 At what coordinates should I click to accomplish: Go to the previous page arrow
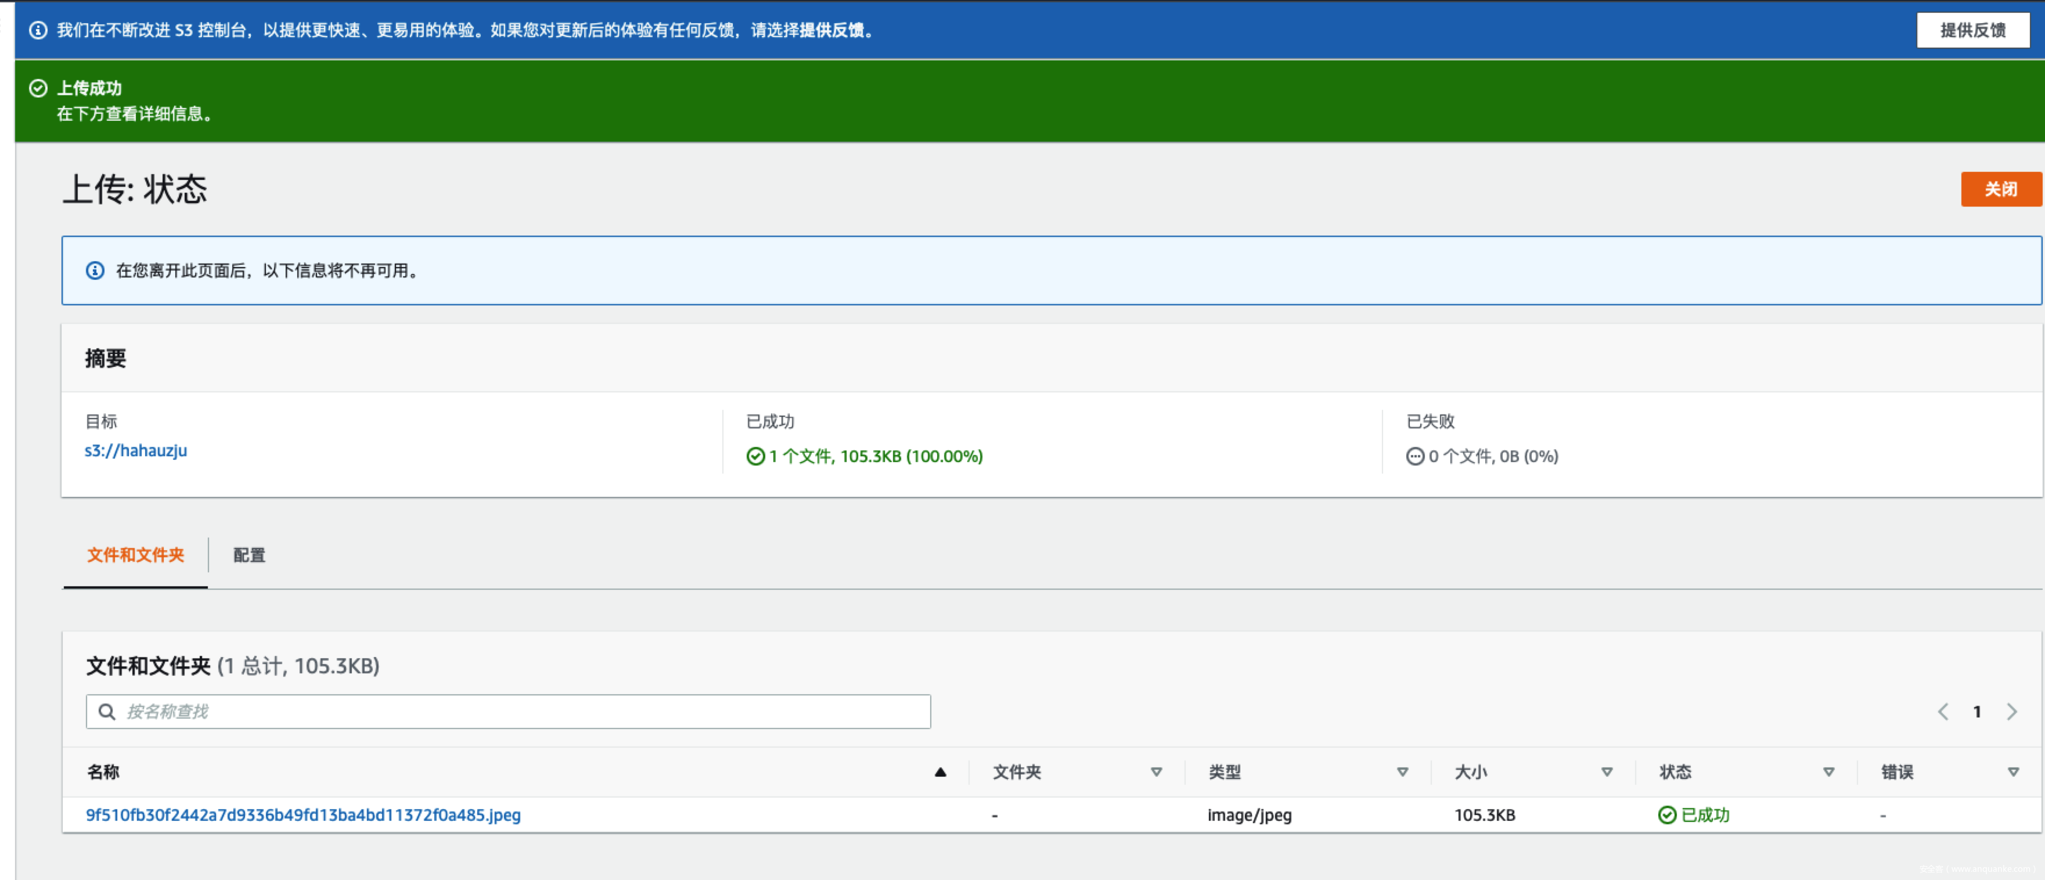tap(1943, 712)
